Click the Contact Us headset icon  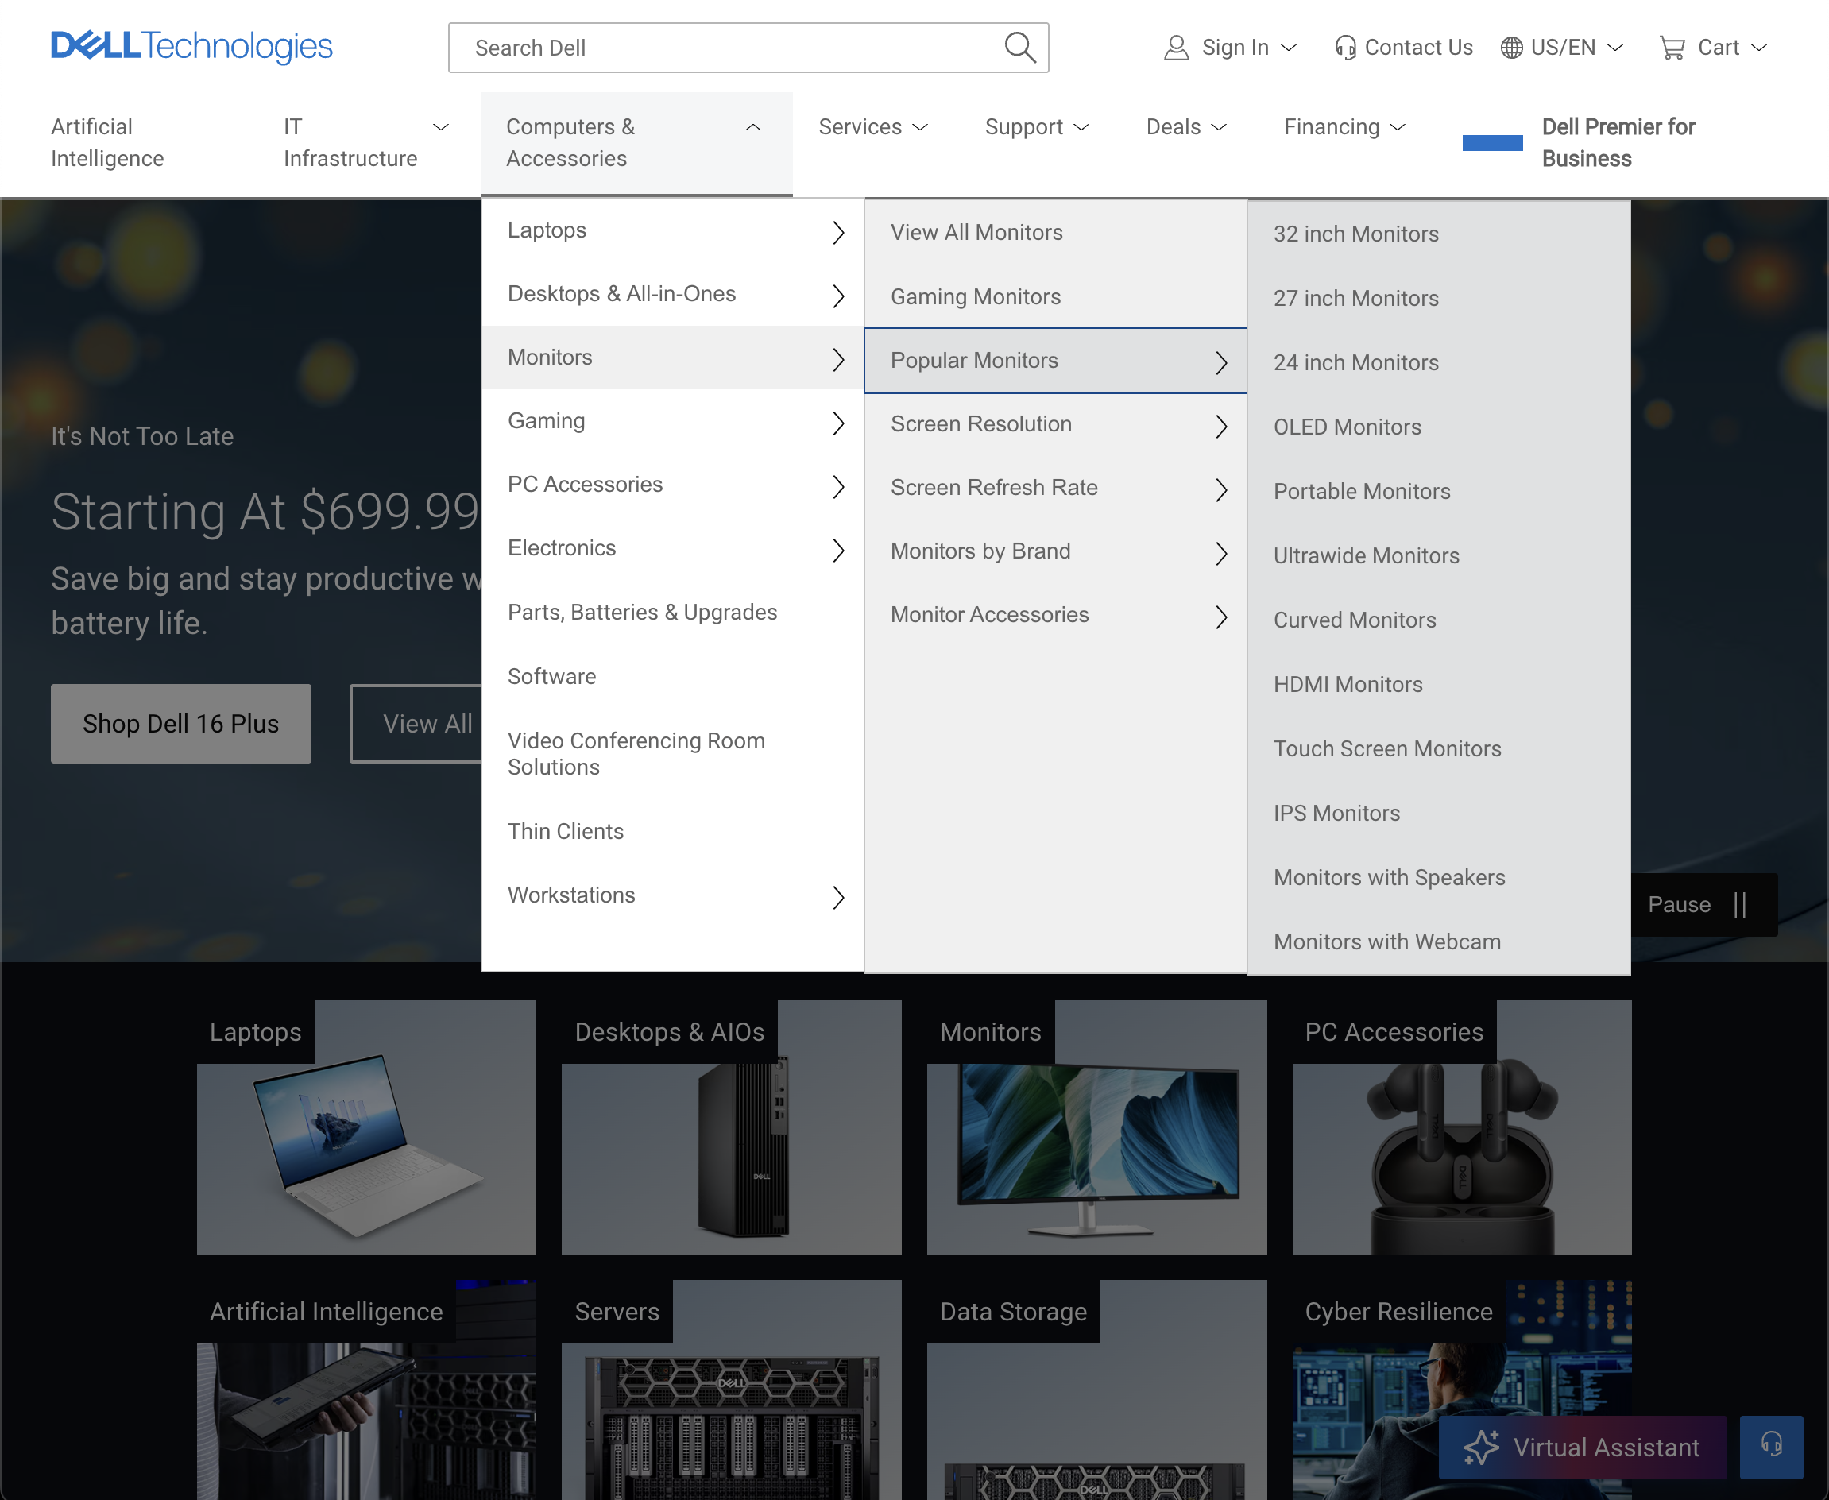(1345, 48)
